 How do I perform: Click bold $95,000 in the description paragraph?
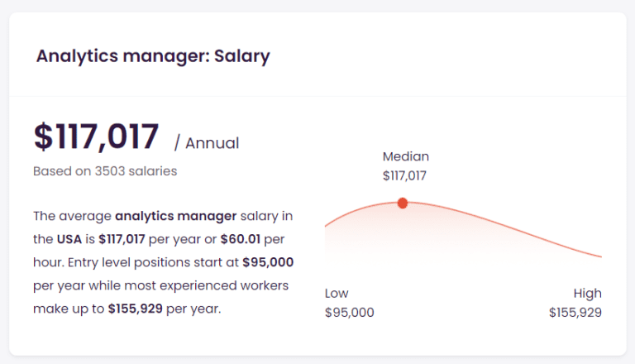coord(268,262)
